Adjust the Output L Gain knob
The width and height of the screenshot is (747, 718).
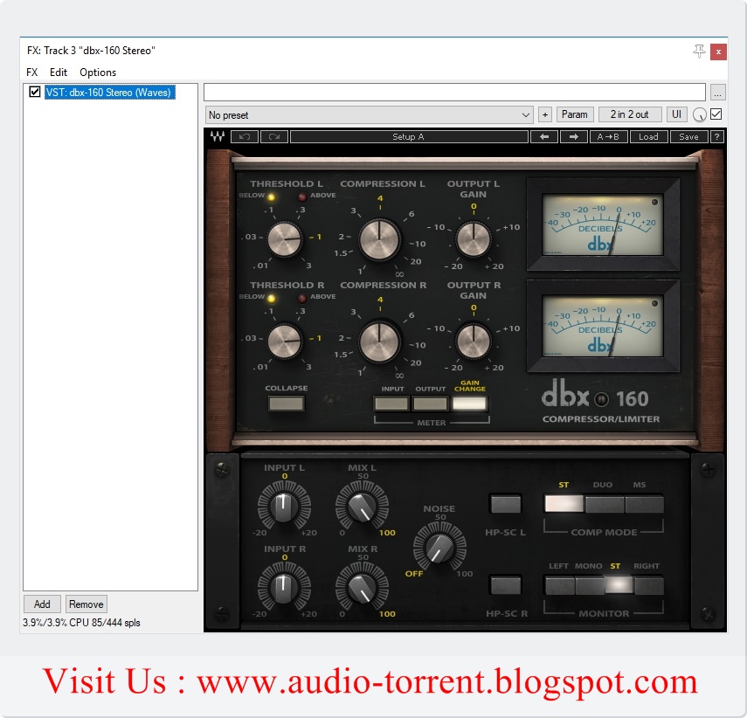pos(473,239)
